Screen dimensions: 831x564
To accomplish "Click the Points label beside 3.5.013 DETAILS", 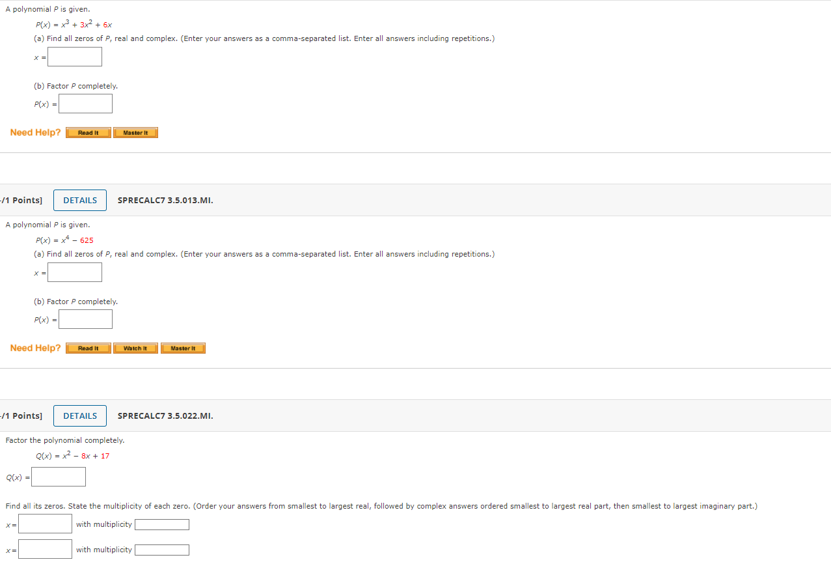I will coord(21,201).
